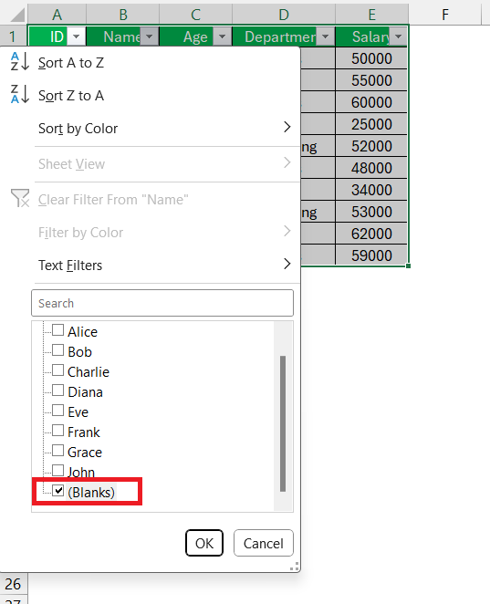The height and width of the screenshot is (604, 490).
Task: Select column D header
Action: [284, 15]
